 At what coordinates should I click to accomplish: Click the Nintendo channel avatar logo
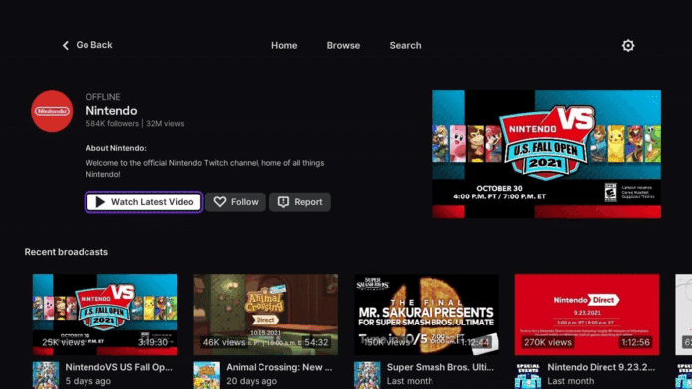pos(52,111)
